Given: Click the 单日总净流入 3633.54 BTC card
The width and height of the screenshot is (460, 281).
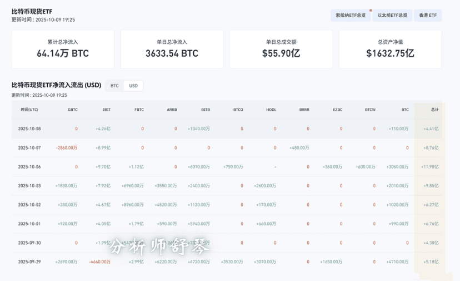Looking at the screenshot, I should (x=172, y=49).
